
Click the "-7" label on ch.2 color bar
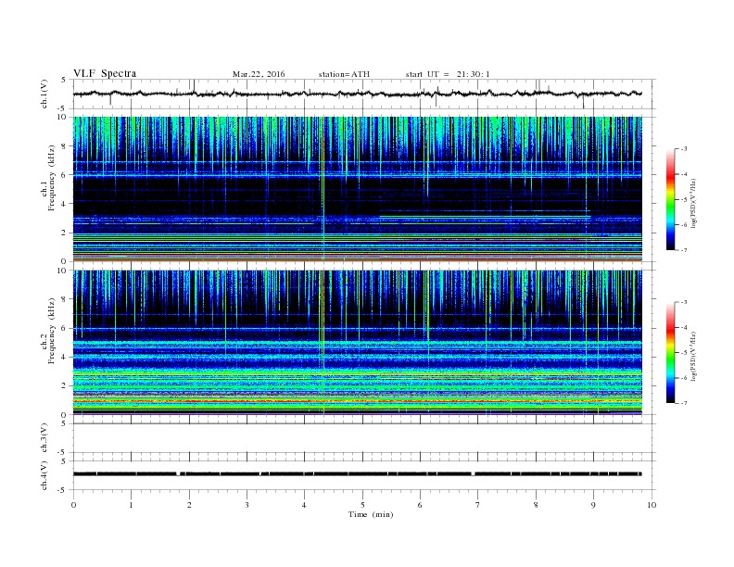pyautogui.click(x=684, y=403)
